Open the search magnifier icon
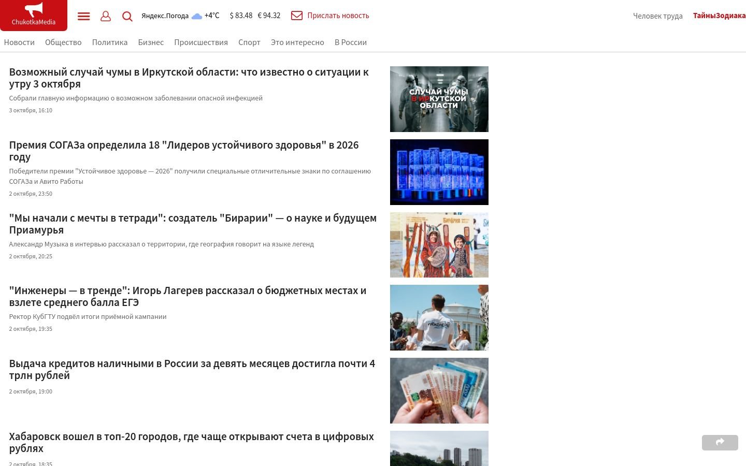This screenshot has height=466, width=746. pyautogui.click(x=127, y=16)
